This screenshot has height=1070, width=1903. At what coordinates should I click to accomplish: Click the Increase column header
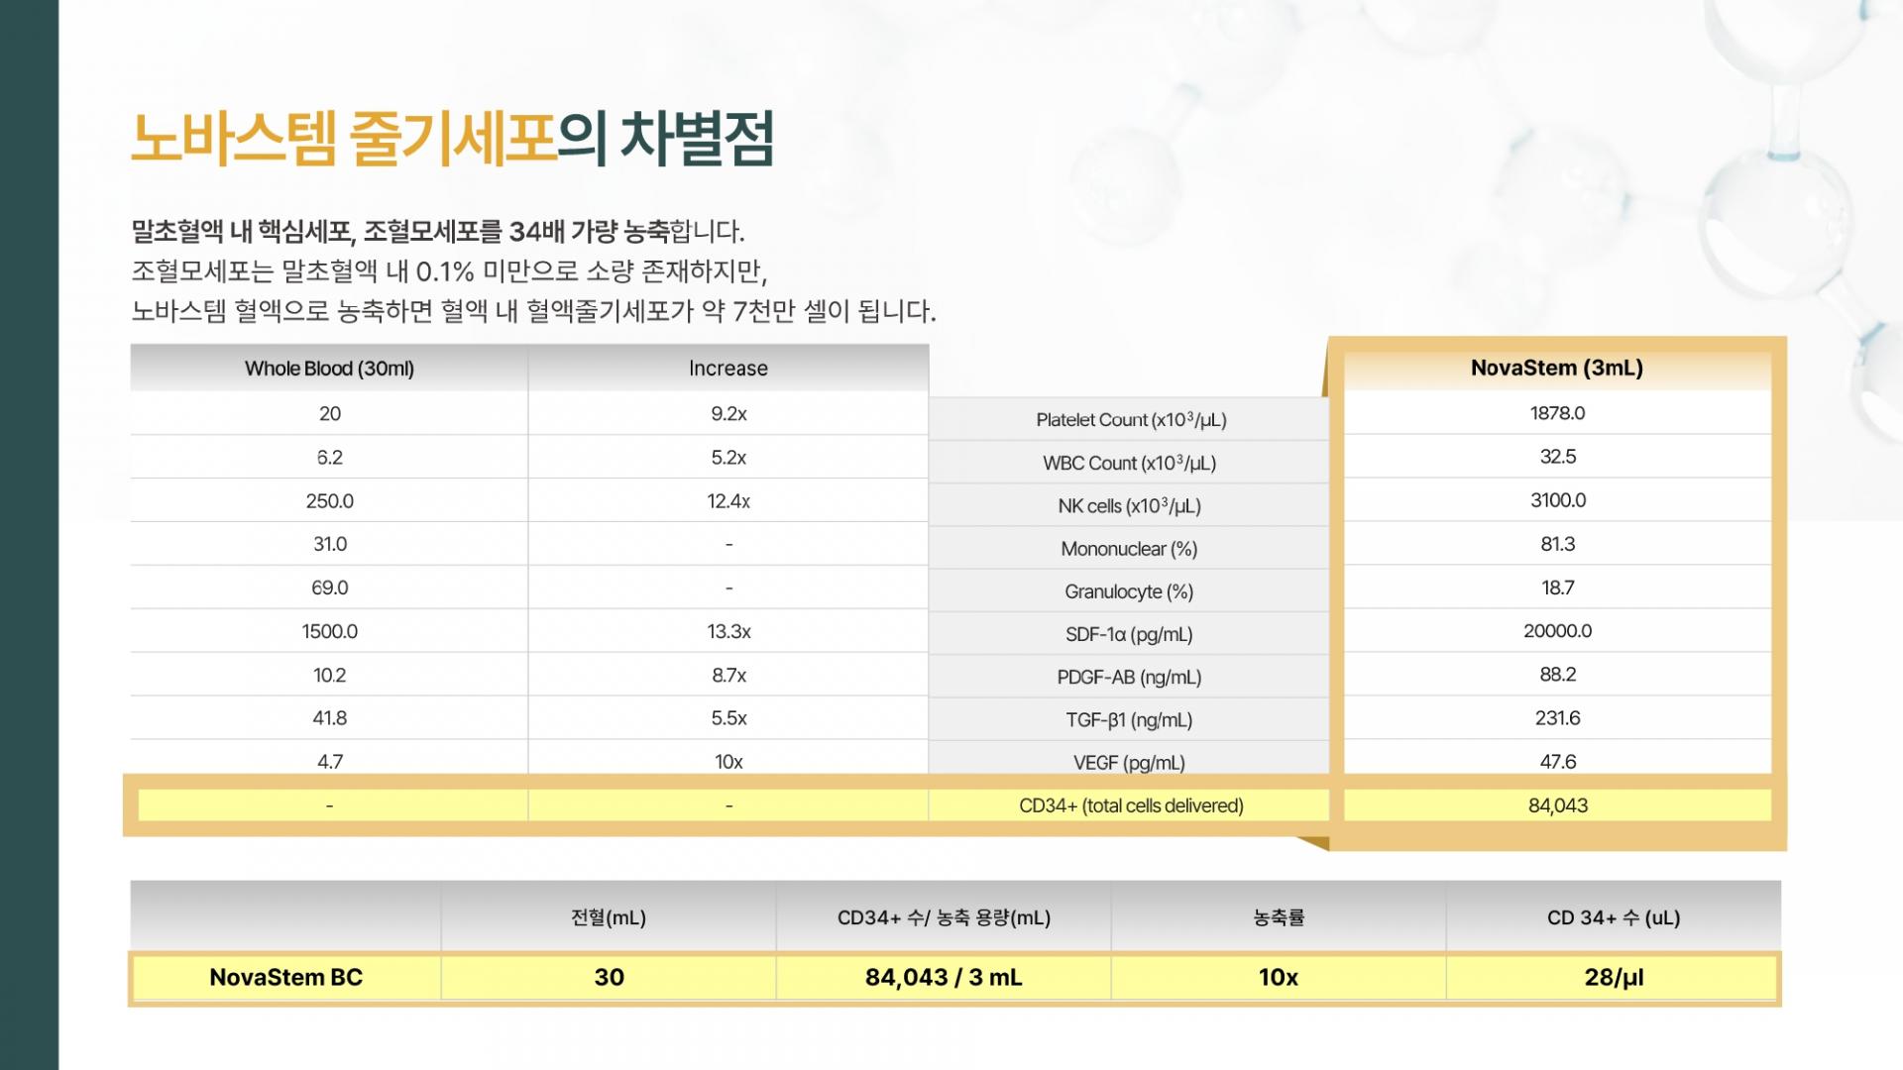pyautogui.click(x=728, y=369)
